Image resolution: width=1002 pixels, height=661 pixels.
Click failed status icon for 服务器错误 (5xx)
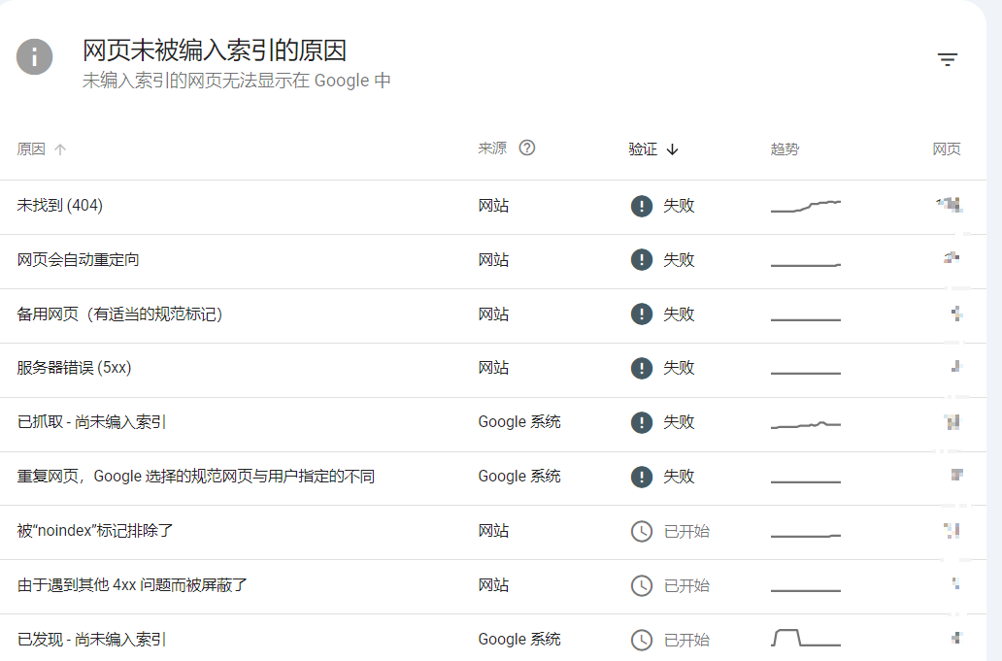coord(641,368)
